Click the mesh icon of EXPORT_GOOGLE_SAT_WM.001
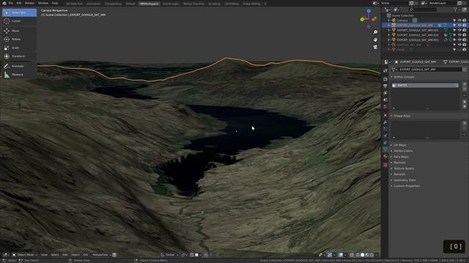The image size is (469, 263). tap(394, 30)
